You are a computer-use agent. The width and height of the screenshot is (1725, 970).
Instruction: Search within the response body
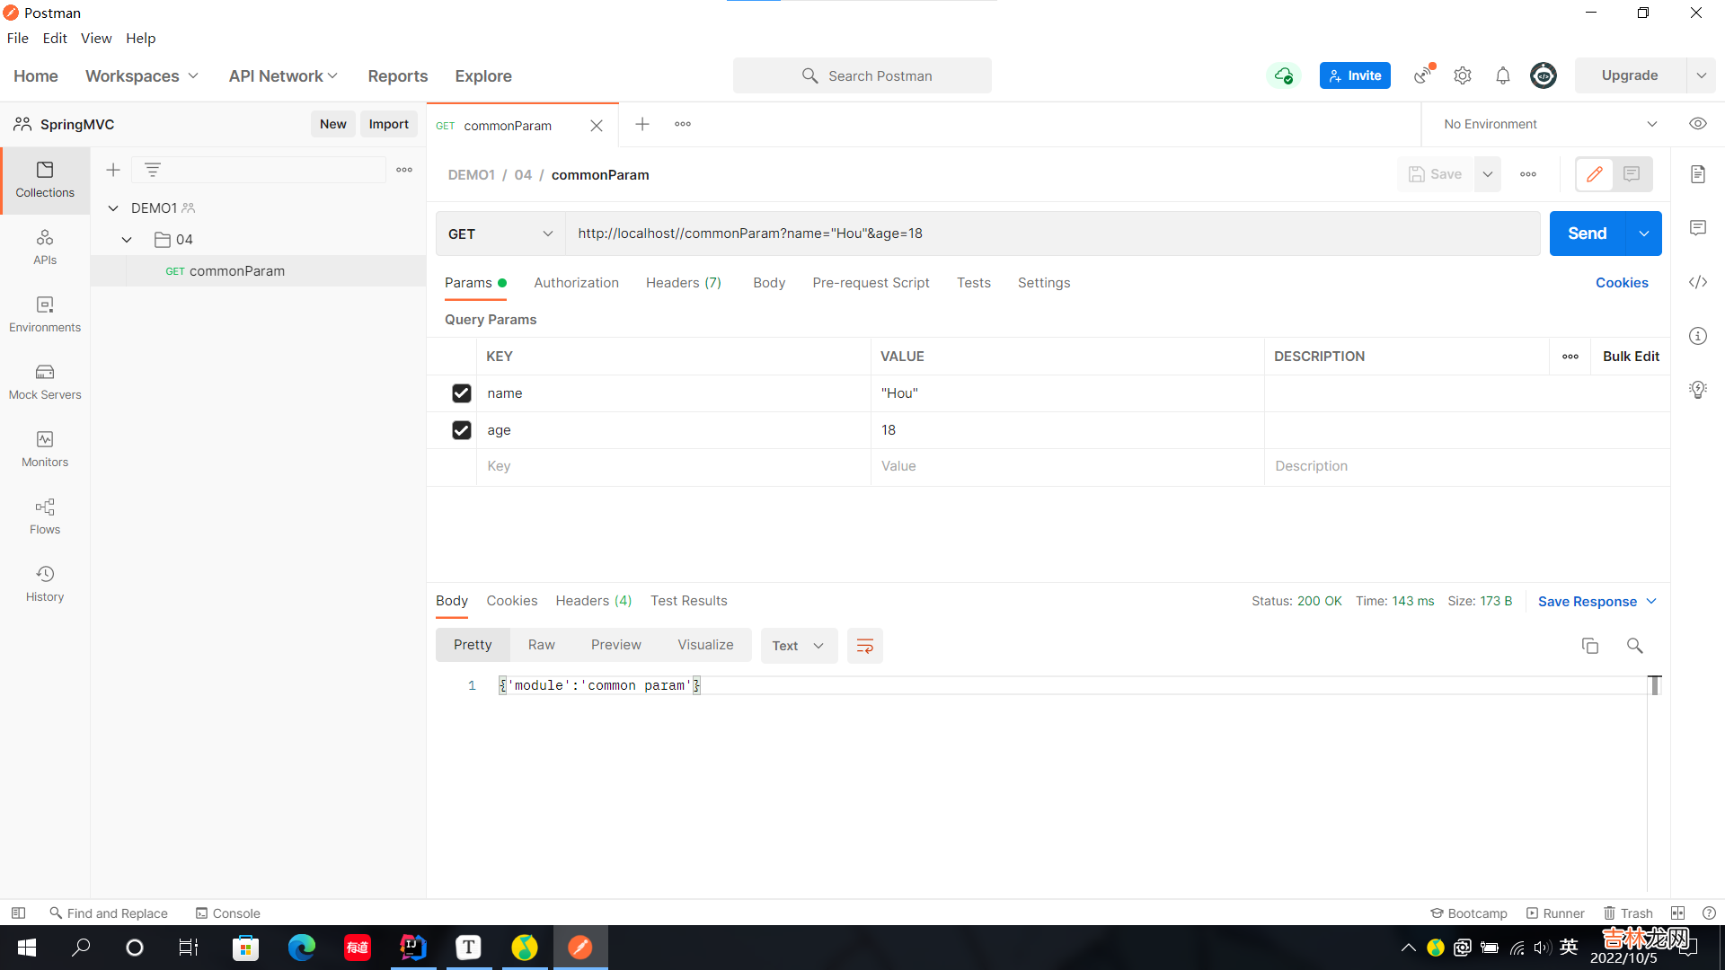coord(1634,646)
